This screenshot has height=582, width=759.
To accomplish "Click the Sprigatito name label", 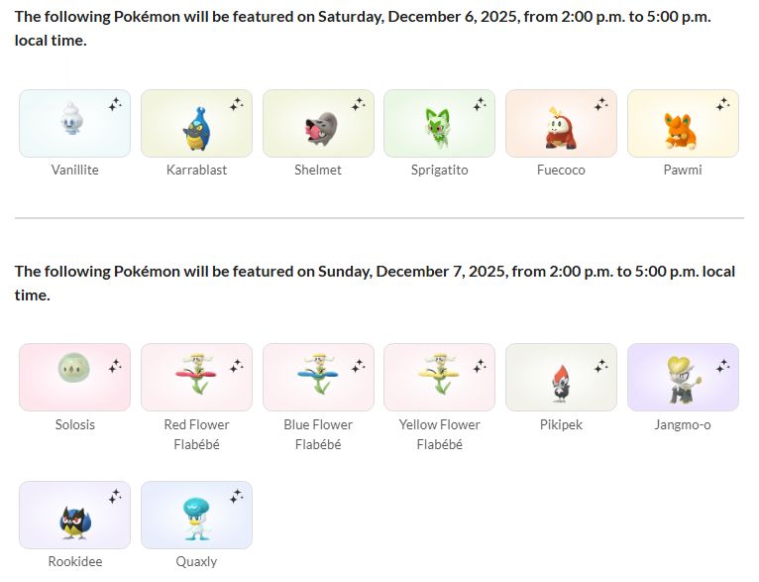I will point(440,170).
